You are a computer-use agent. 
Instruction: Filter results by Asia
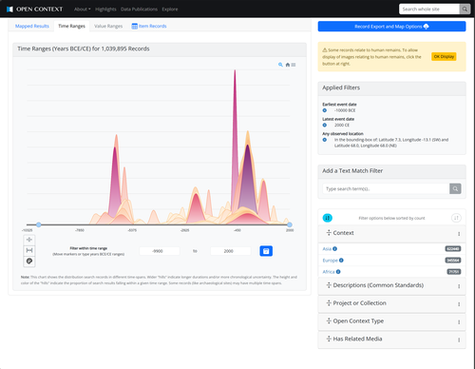point(327,249)
